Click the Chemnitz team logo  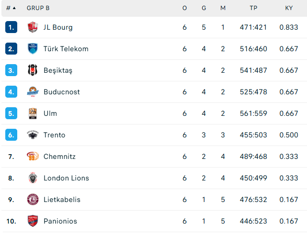[x=33, y=157]
